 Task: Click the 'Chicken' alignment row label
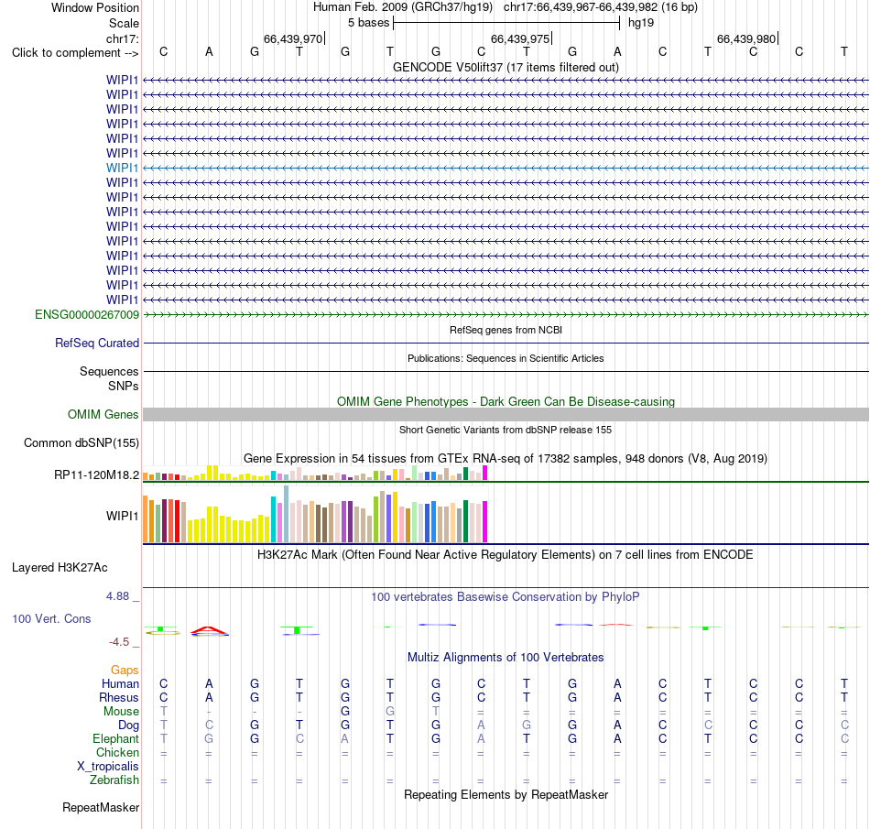point(117,752)
